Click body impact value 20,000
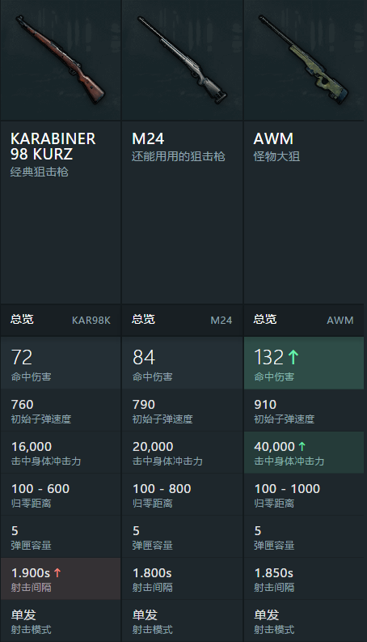This screenshot has height=642, width=367. point(153,447)
